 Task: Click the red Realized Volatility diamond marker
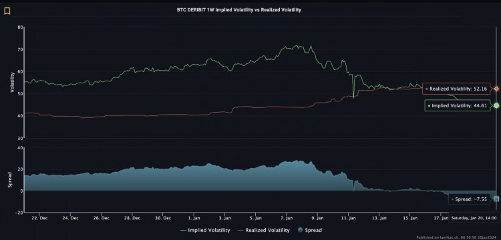point(496,89)
